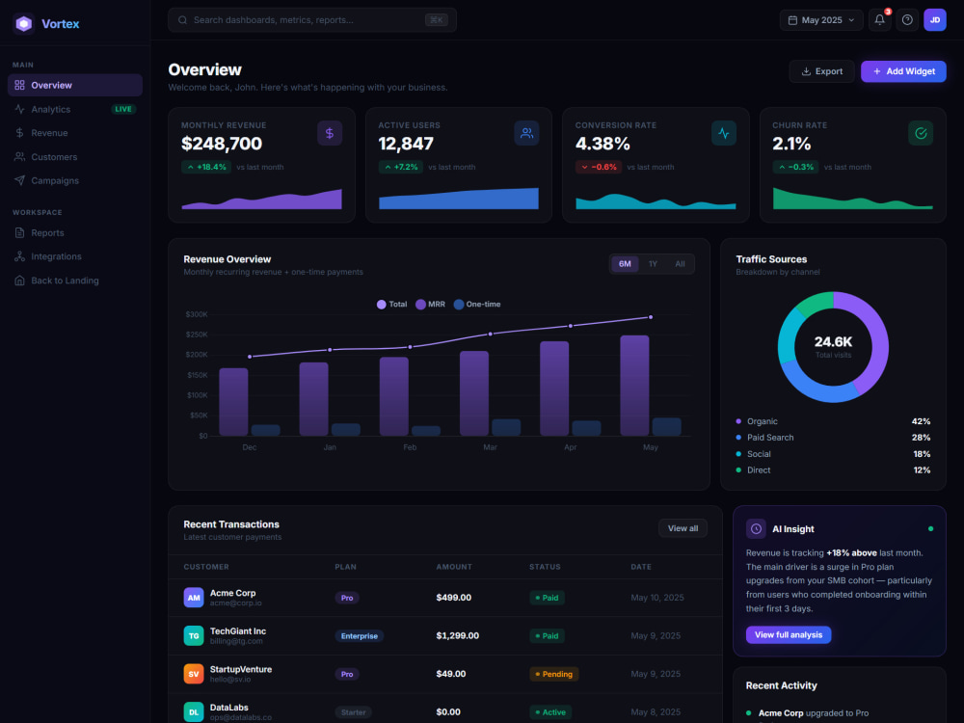Toggle MRR series in chart legend
The height and width of the screenshot is (723, 964).
click(430, 305)
